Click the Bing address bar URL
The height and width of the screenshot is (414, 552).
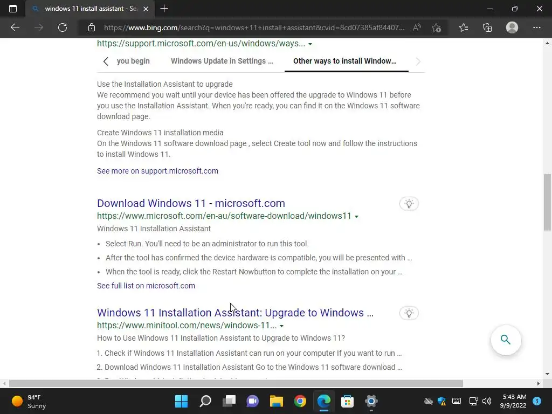click(254, 27)
